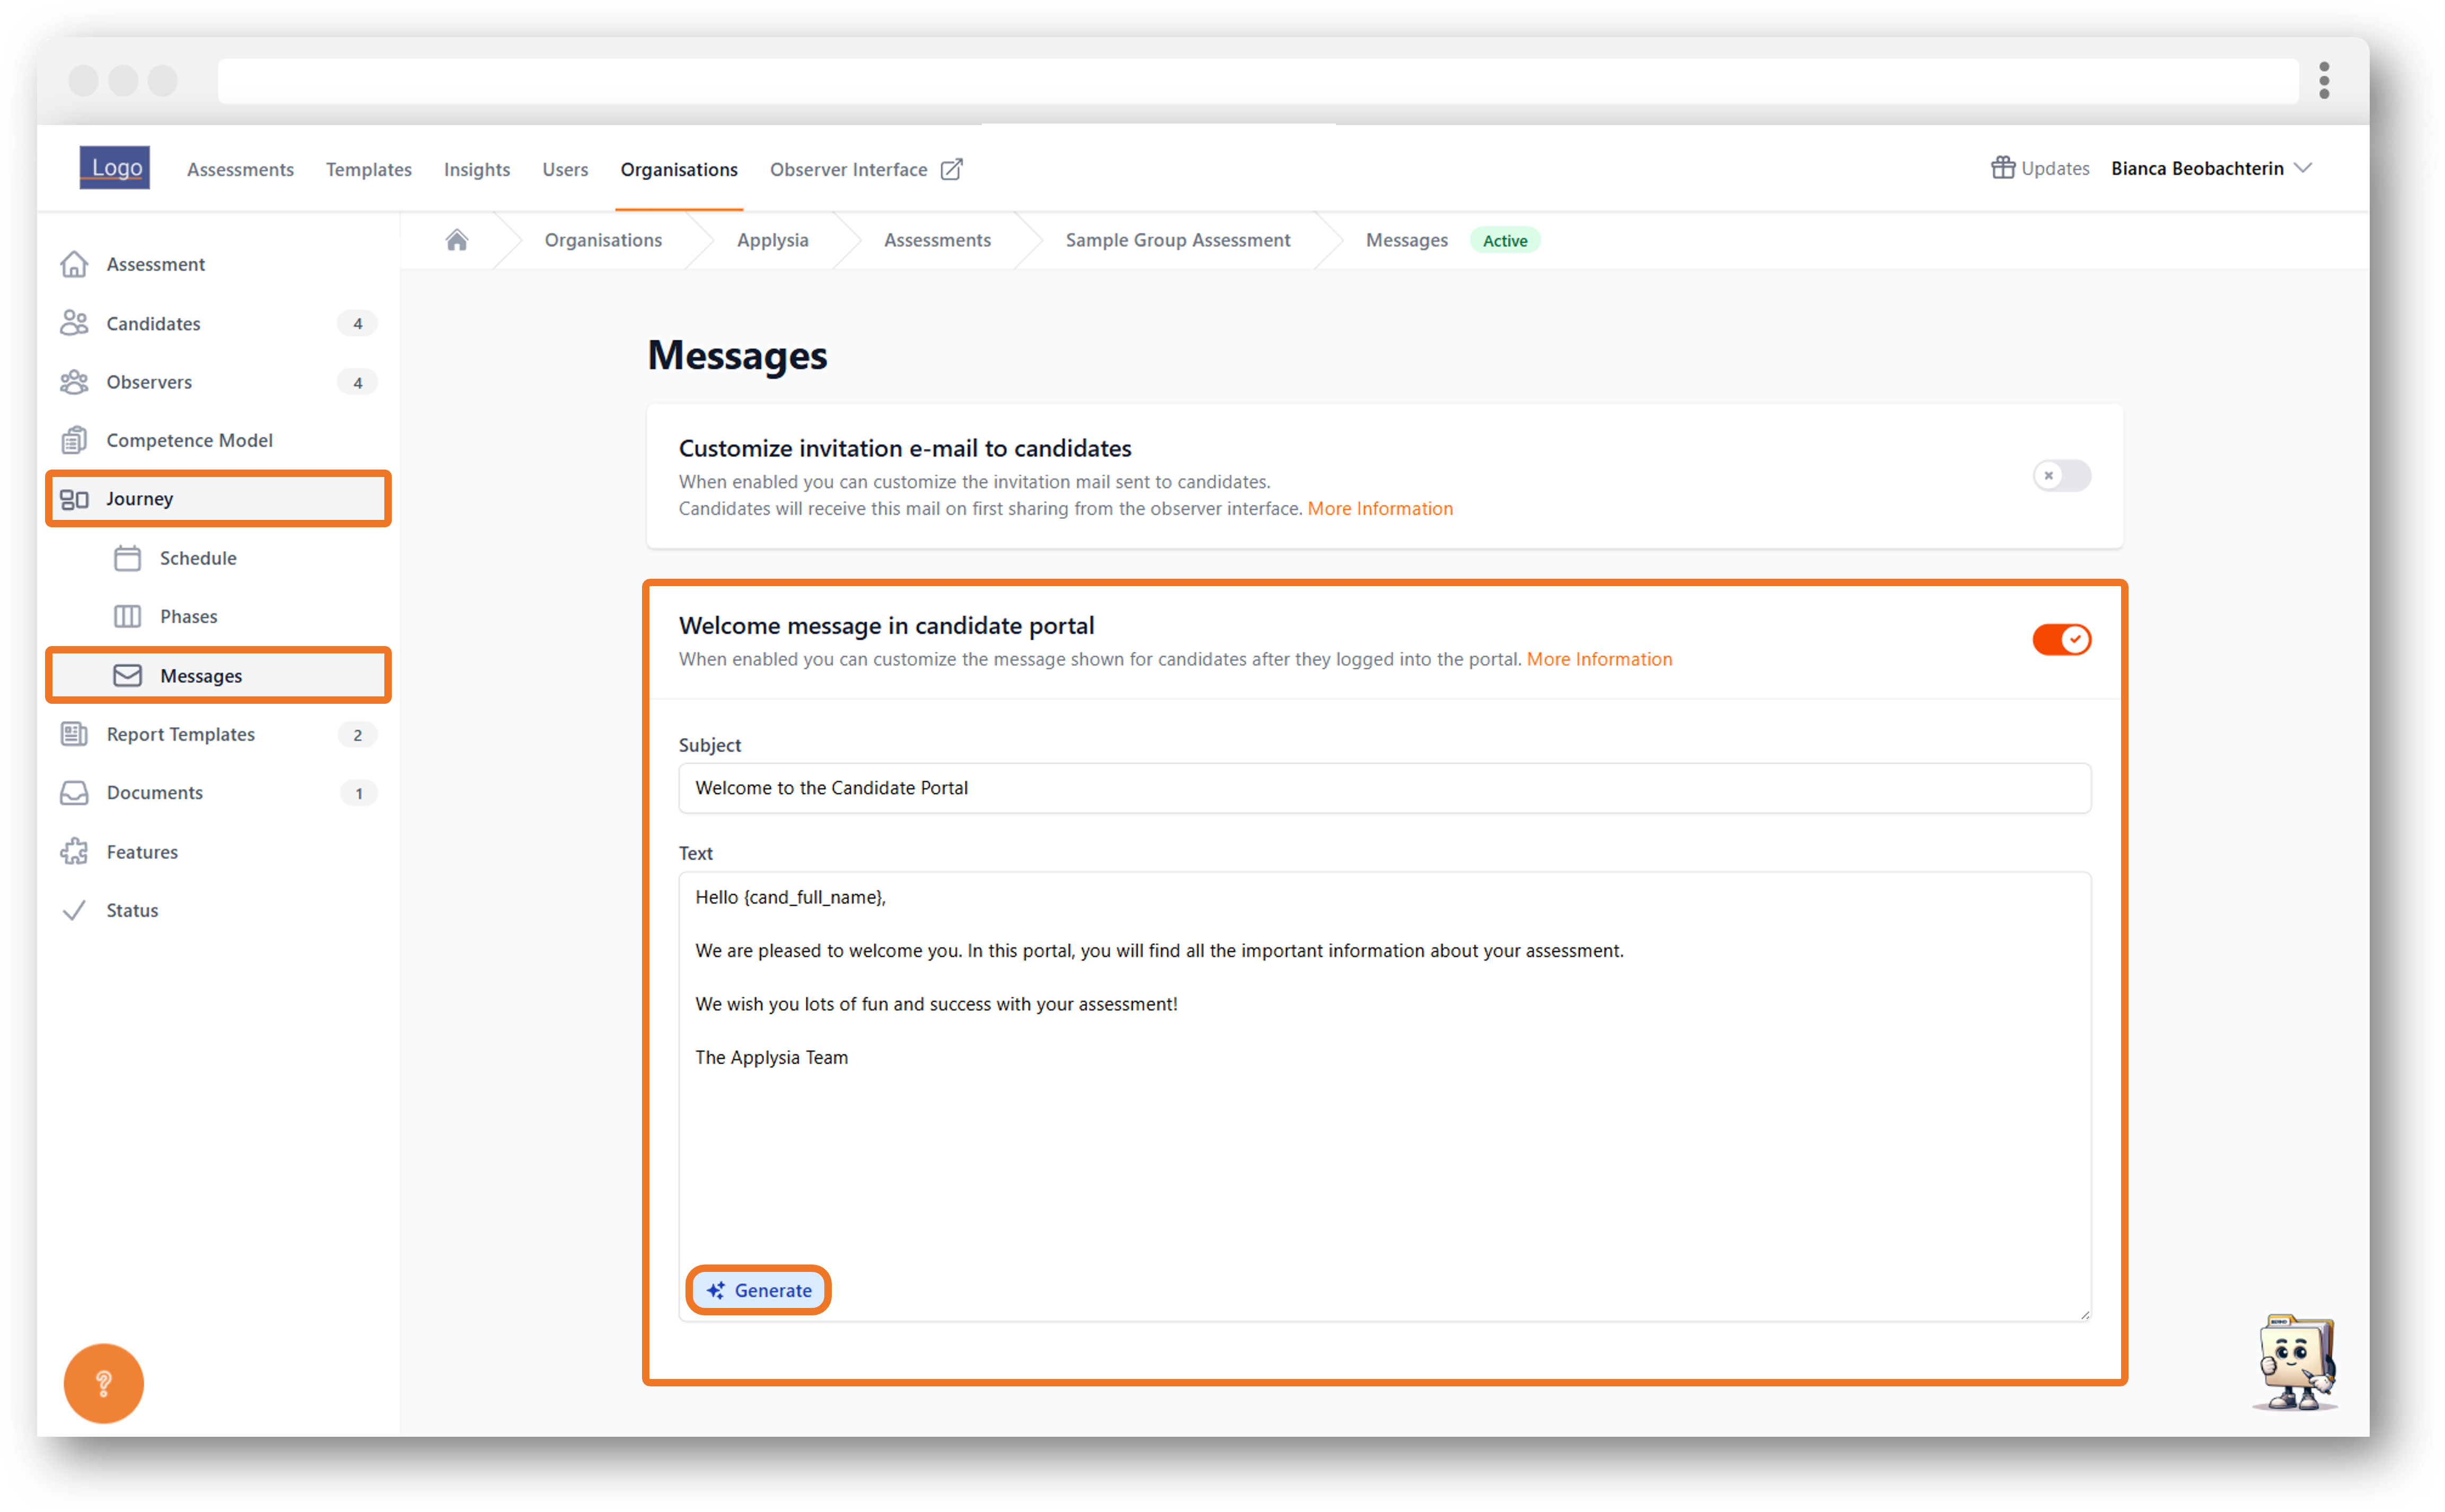Click the Candidates people icon
The image size is (2445, 1512).
pyautogui.click(x=74, y=323)
